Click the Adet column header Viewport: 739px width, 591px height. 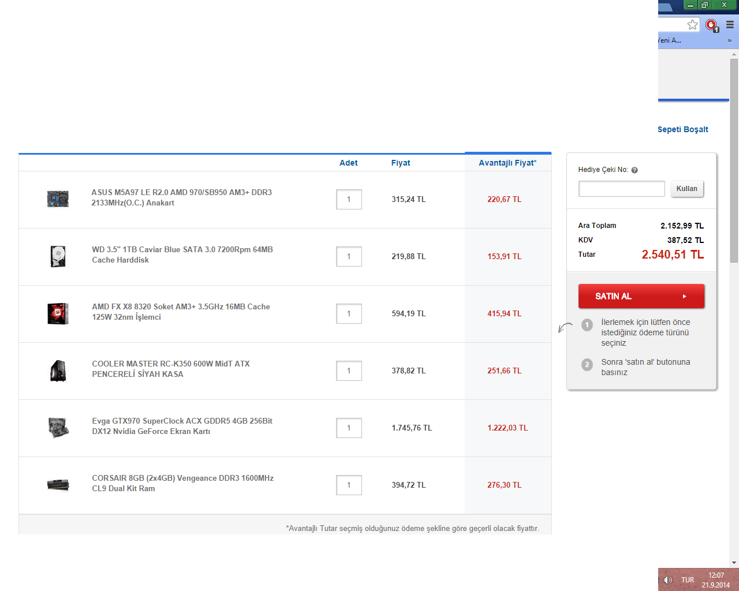click(348, 163)
